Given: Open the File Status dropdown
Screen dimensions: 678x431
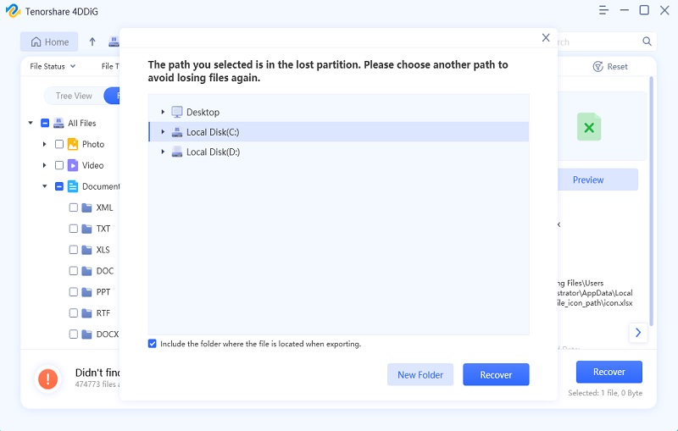Looking at the screenshot, I should click(x=53, y=66).
